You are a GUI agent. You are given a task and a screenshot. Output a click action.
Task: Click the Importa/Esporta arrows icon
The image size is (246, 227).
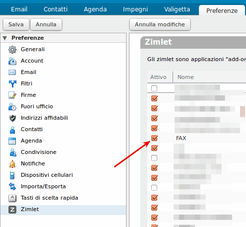click(x=12, y=187)
